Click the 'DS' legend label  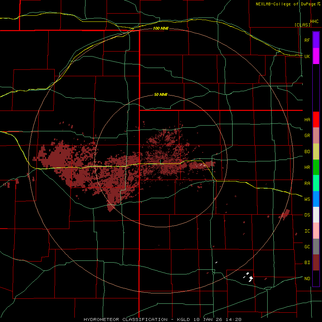point(307,215)
